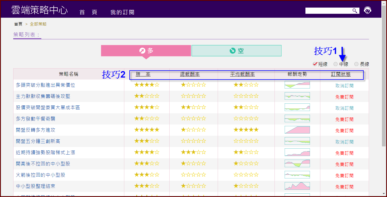Click the total return stars for 近期持續強勢股階梯式上漲
The height and width of the screenshot is (197, 387).
(193, 152)
